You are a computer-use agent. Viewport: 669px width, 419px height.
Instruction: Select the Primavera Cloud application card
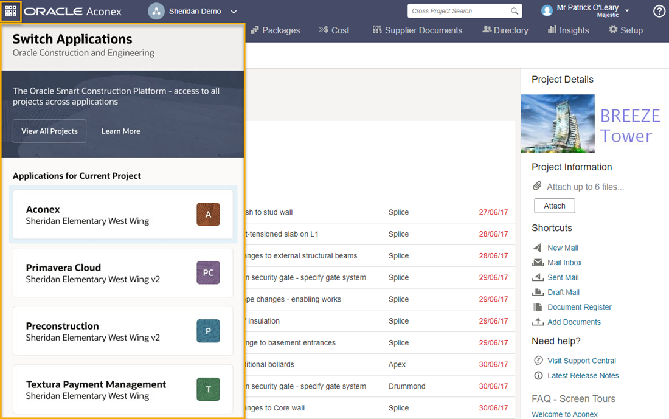[123, 272]
